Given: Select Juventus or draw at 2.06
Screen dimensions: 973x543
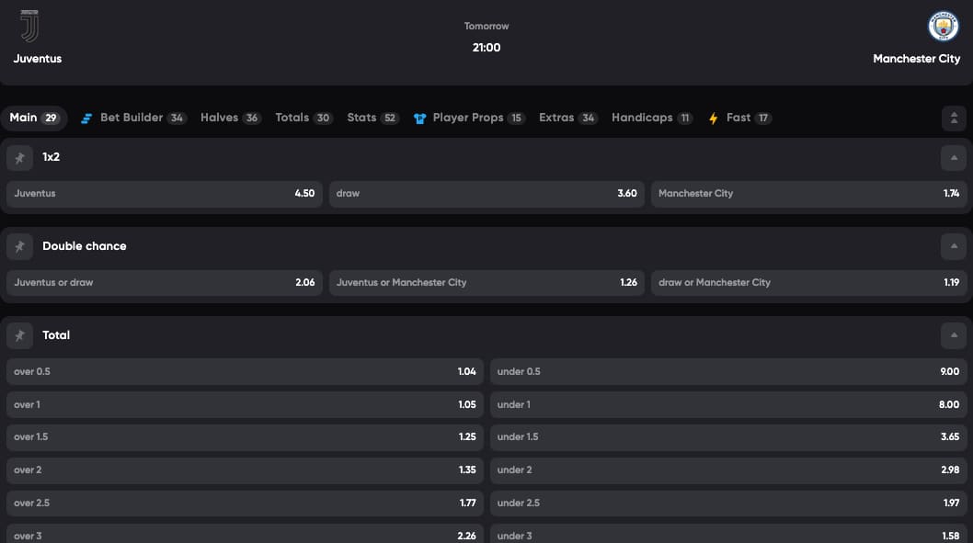Looking at the screenshot, I should [x=165, y=283].
